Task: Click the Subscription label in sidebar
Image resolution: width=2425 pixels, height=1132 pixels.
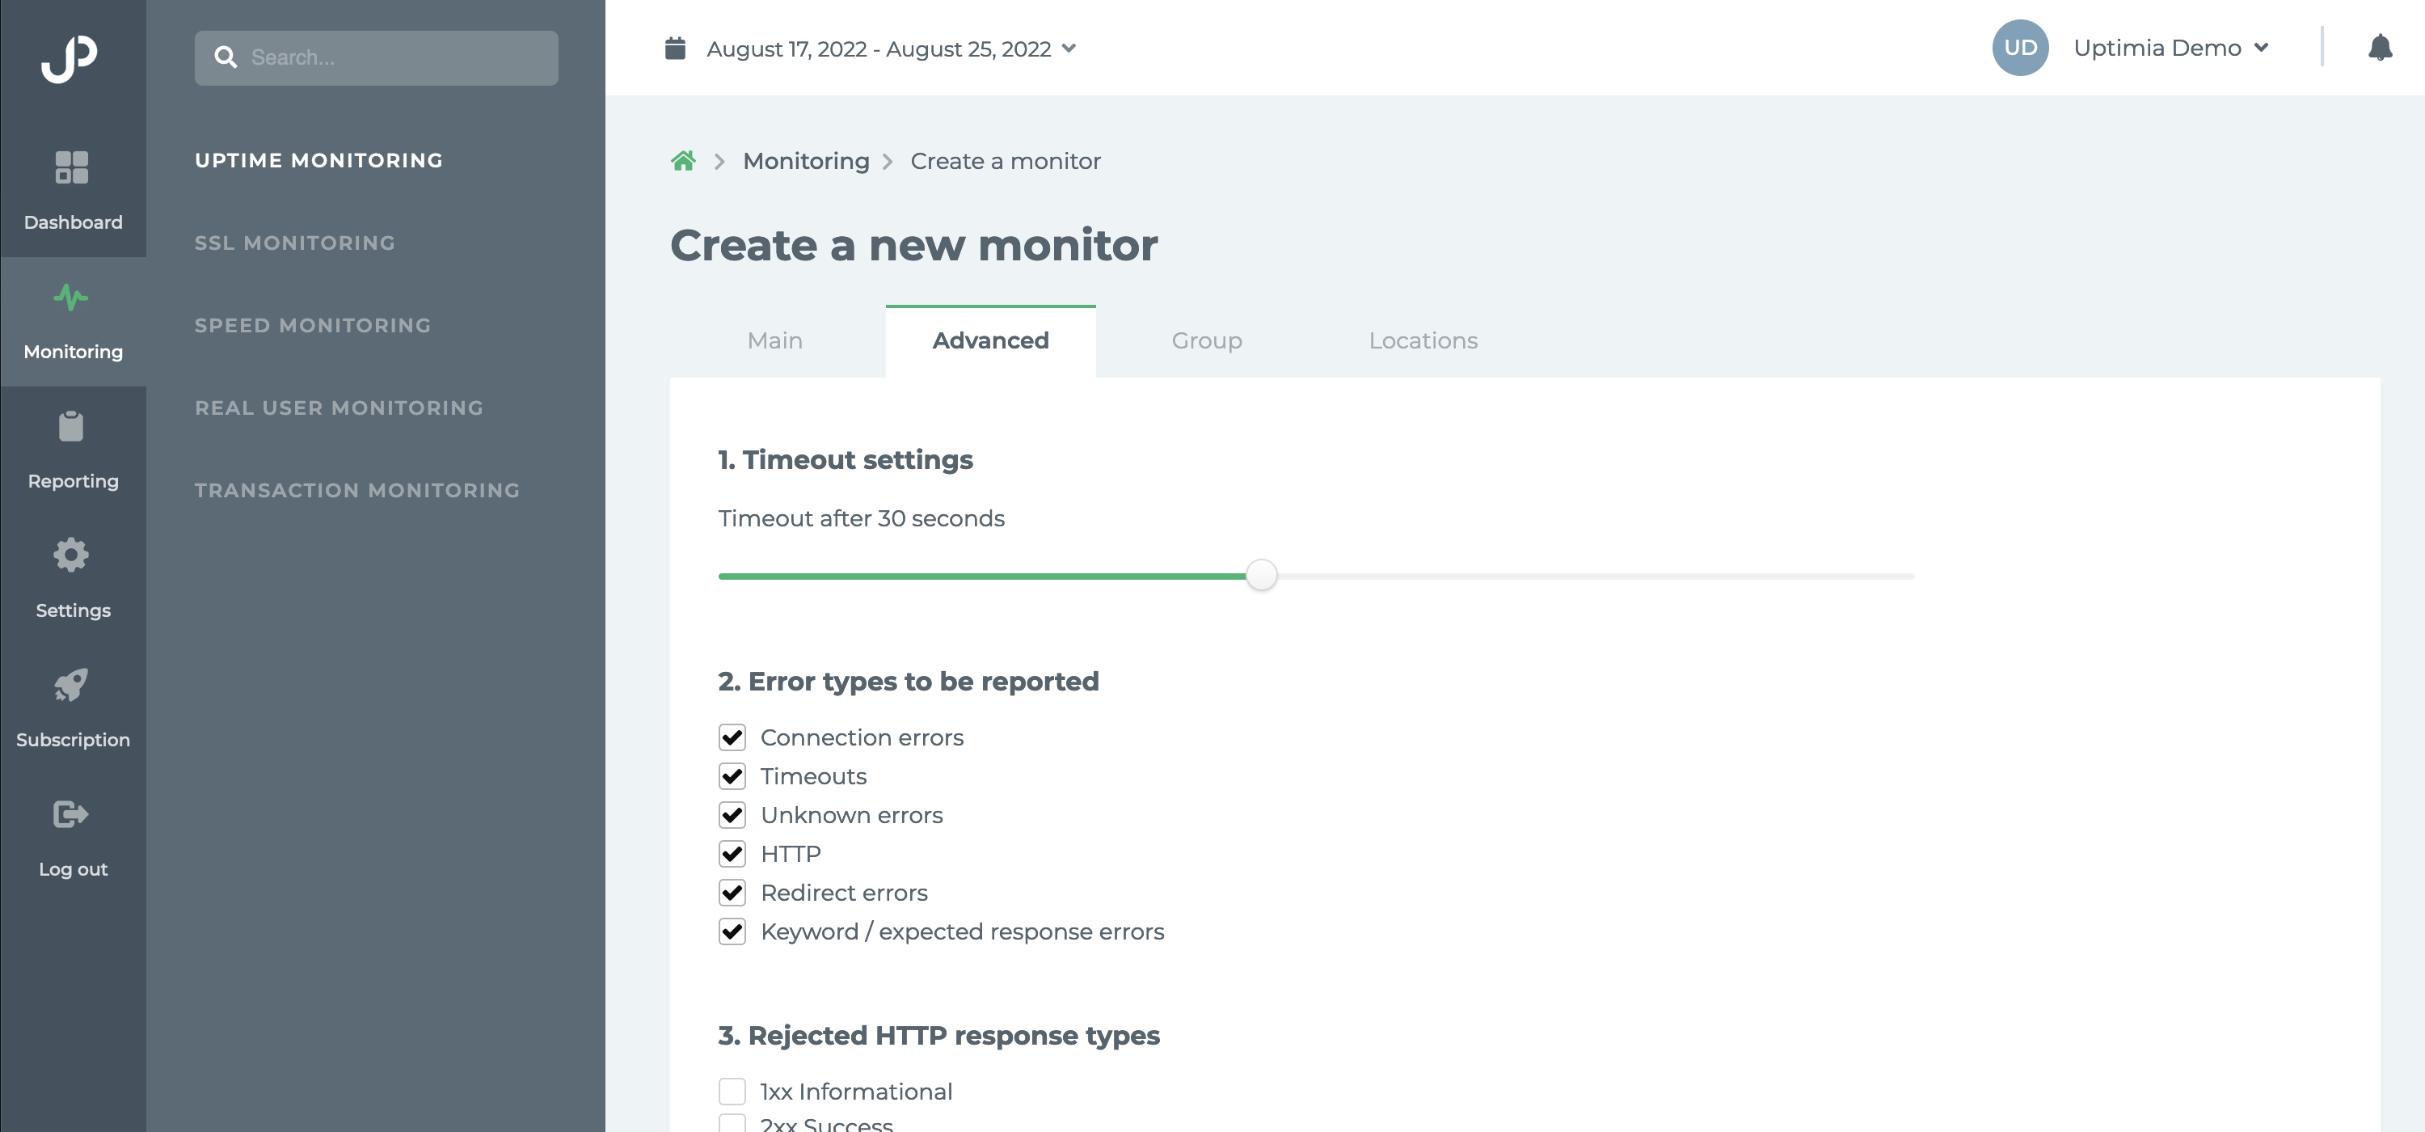Action: (73, 740)
